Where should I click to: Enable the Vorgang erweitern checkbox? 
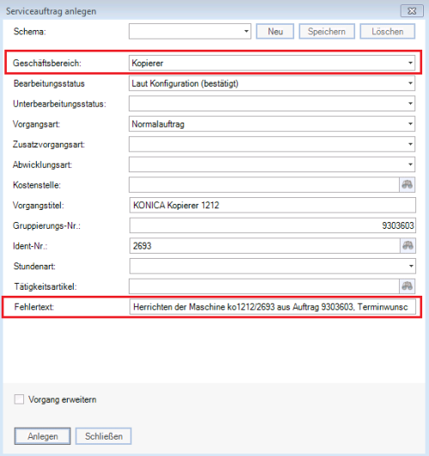pyautogui.click(x=19, y=399)
